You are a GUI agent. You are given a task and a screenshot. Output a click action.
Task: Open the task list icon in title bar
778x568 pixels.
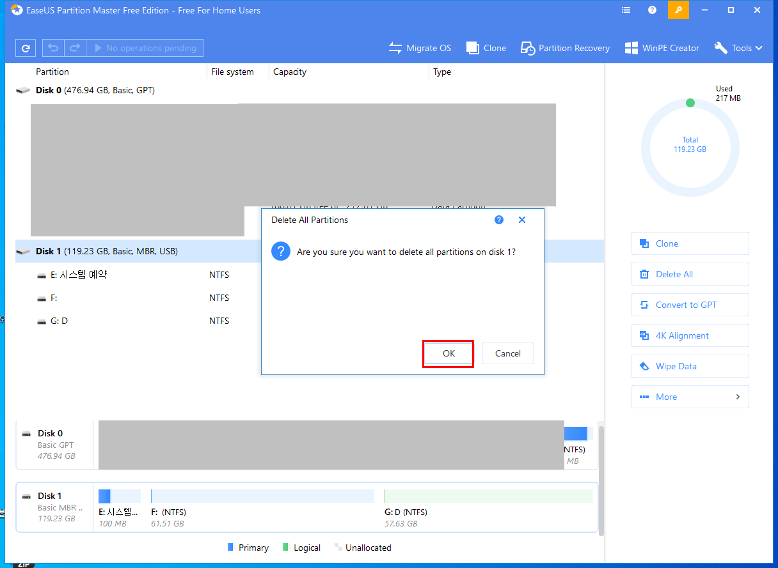tap(626, 10)
